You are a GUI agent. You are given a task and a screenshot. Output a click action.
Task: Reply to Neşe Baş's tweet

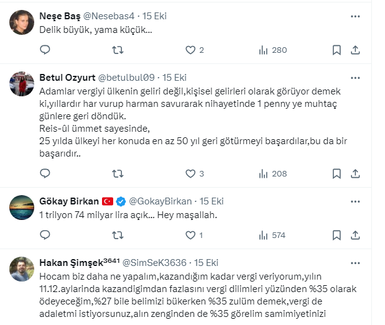pos(45,50)
